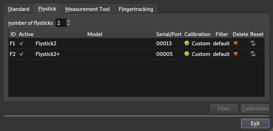Uncheck the Active box for F1
This screenshot has width=273, height=131.
click(x=21, y=43)
